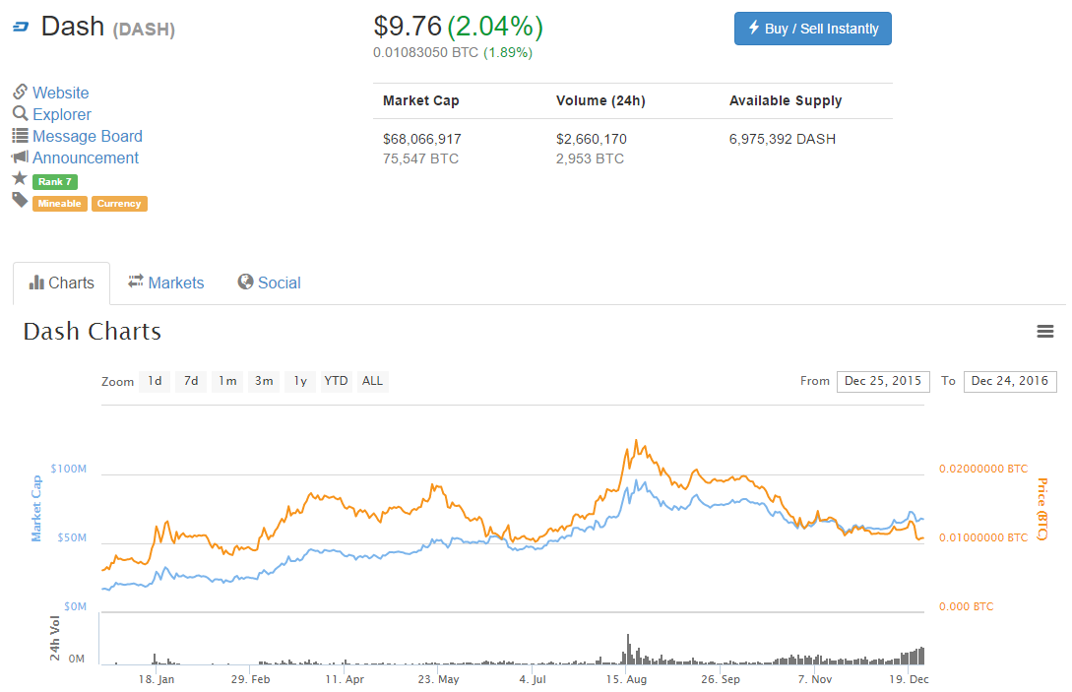Click the lightning bolt icon on Buy button
Viewport: 1072px width, 692px height.
coord(753,28)
